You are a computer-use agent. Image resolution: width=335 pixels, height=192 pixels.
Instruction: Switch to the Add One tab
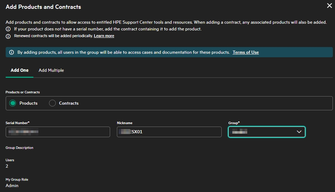[x=20, y=70]
